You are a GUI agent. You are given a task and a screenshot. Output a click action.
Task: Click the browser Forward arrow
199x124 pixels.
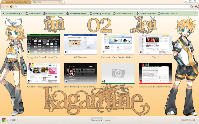[x=7, y=7]
